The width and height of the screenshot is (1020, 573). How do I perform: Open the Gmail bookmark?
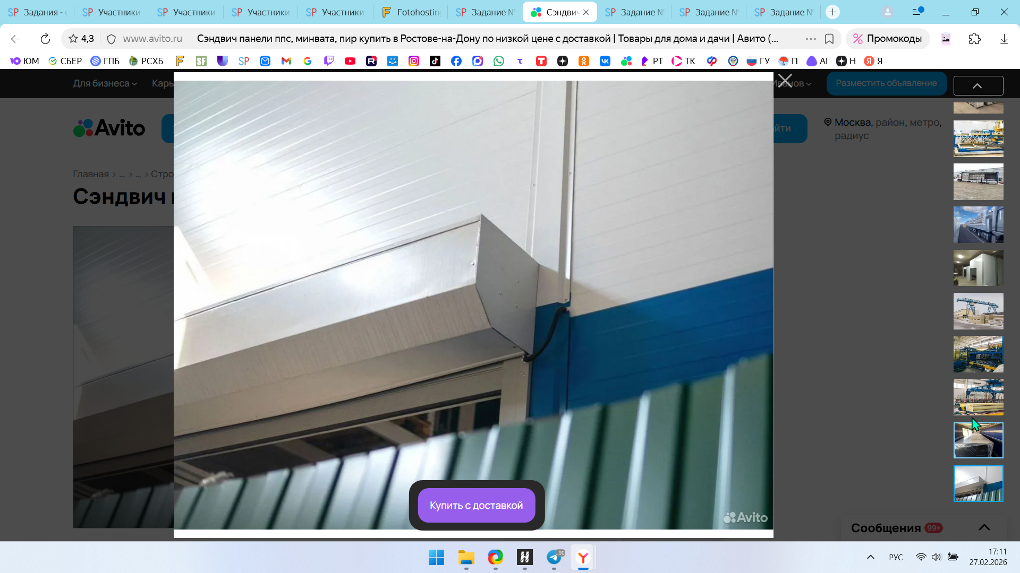(286, 61)
